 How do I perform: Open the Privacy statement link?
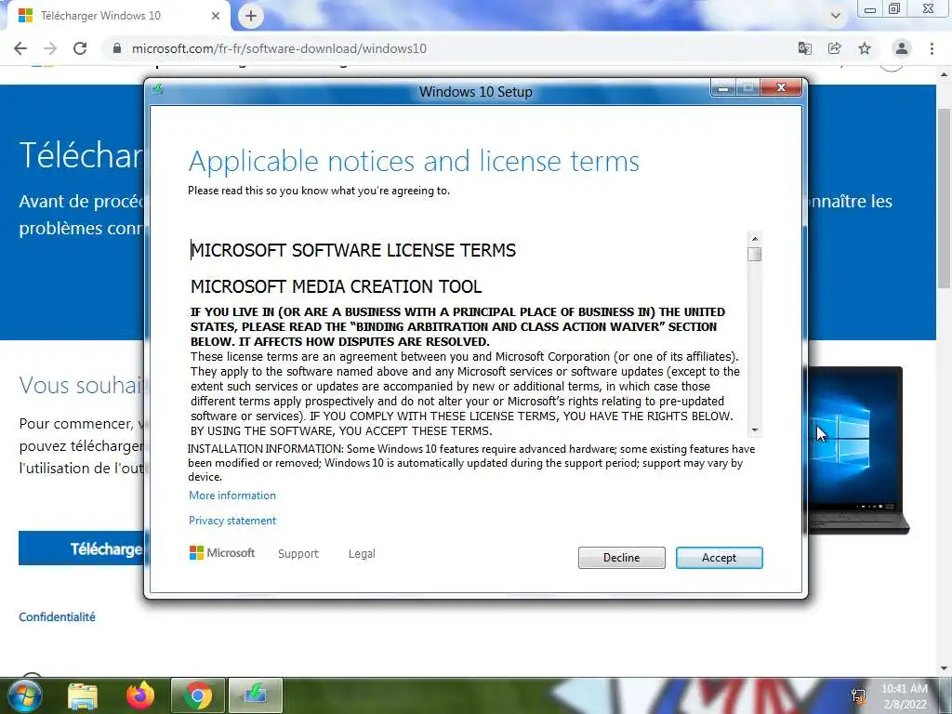(x=231, y=521)
